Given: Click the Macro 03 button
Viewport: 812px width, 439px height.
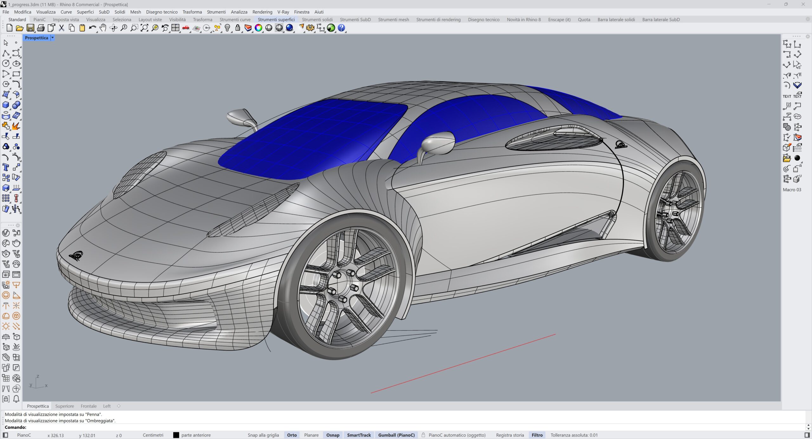Looking at the screenshot, I should [792, 190].
